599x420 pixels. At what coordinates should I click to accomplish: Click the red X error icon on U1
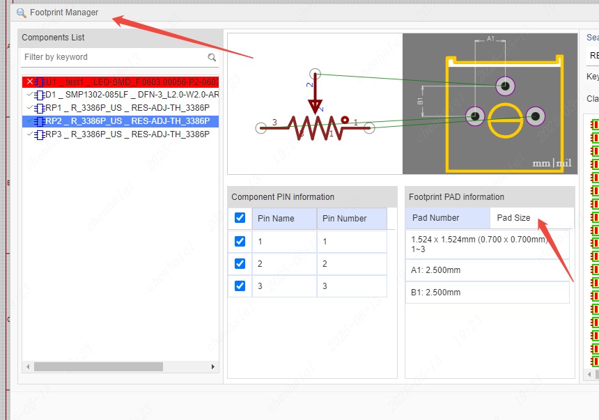29,81
